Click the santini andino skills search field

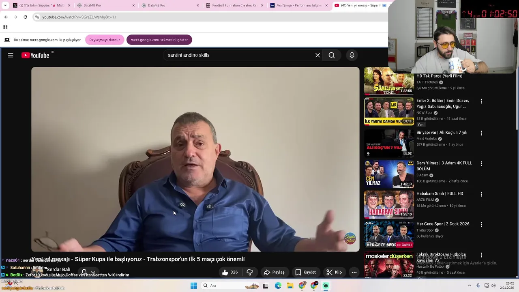point(239,55)
